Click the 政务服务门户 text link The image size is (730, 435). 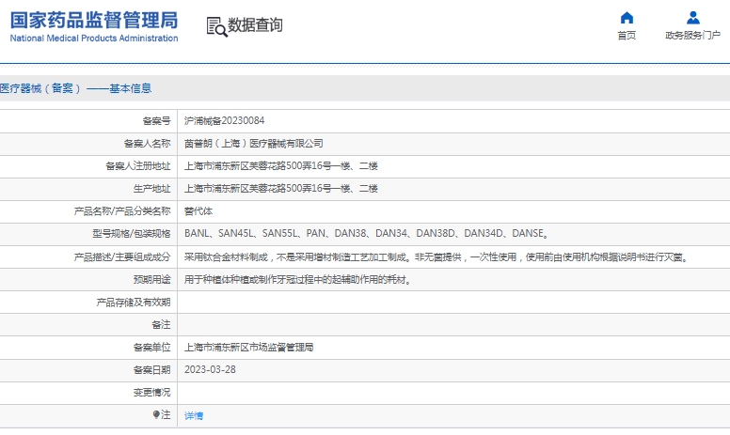pyautogui.click(x=692, y=36)
